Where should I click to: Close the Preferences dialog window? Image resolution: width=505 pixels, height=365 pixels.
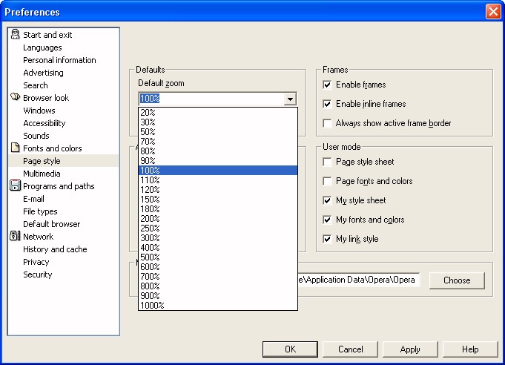pos(492,12)
